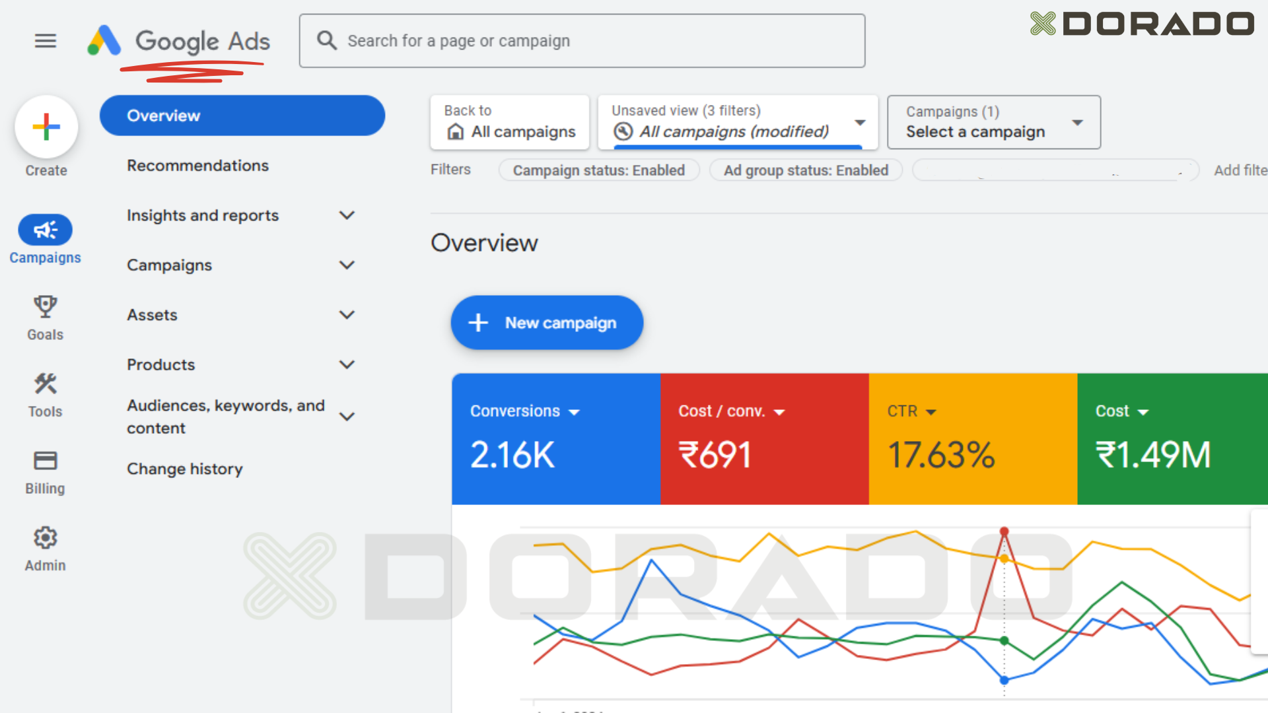
Task: Click inside the page search field
Action: click(x=581, y=40)
